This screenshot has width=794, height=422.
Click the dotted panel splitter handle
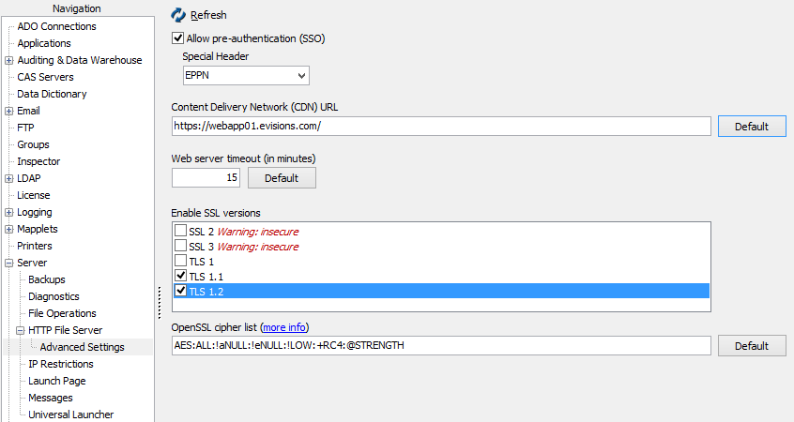click(159, 303)
